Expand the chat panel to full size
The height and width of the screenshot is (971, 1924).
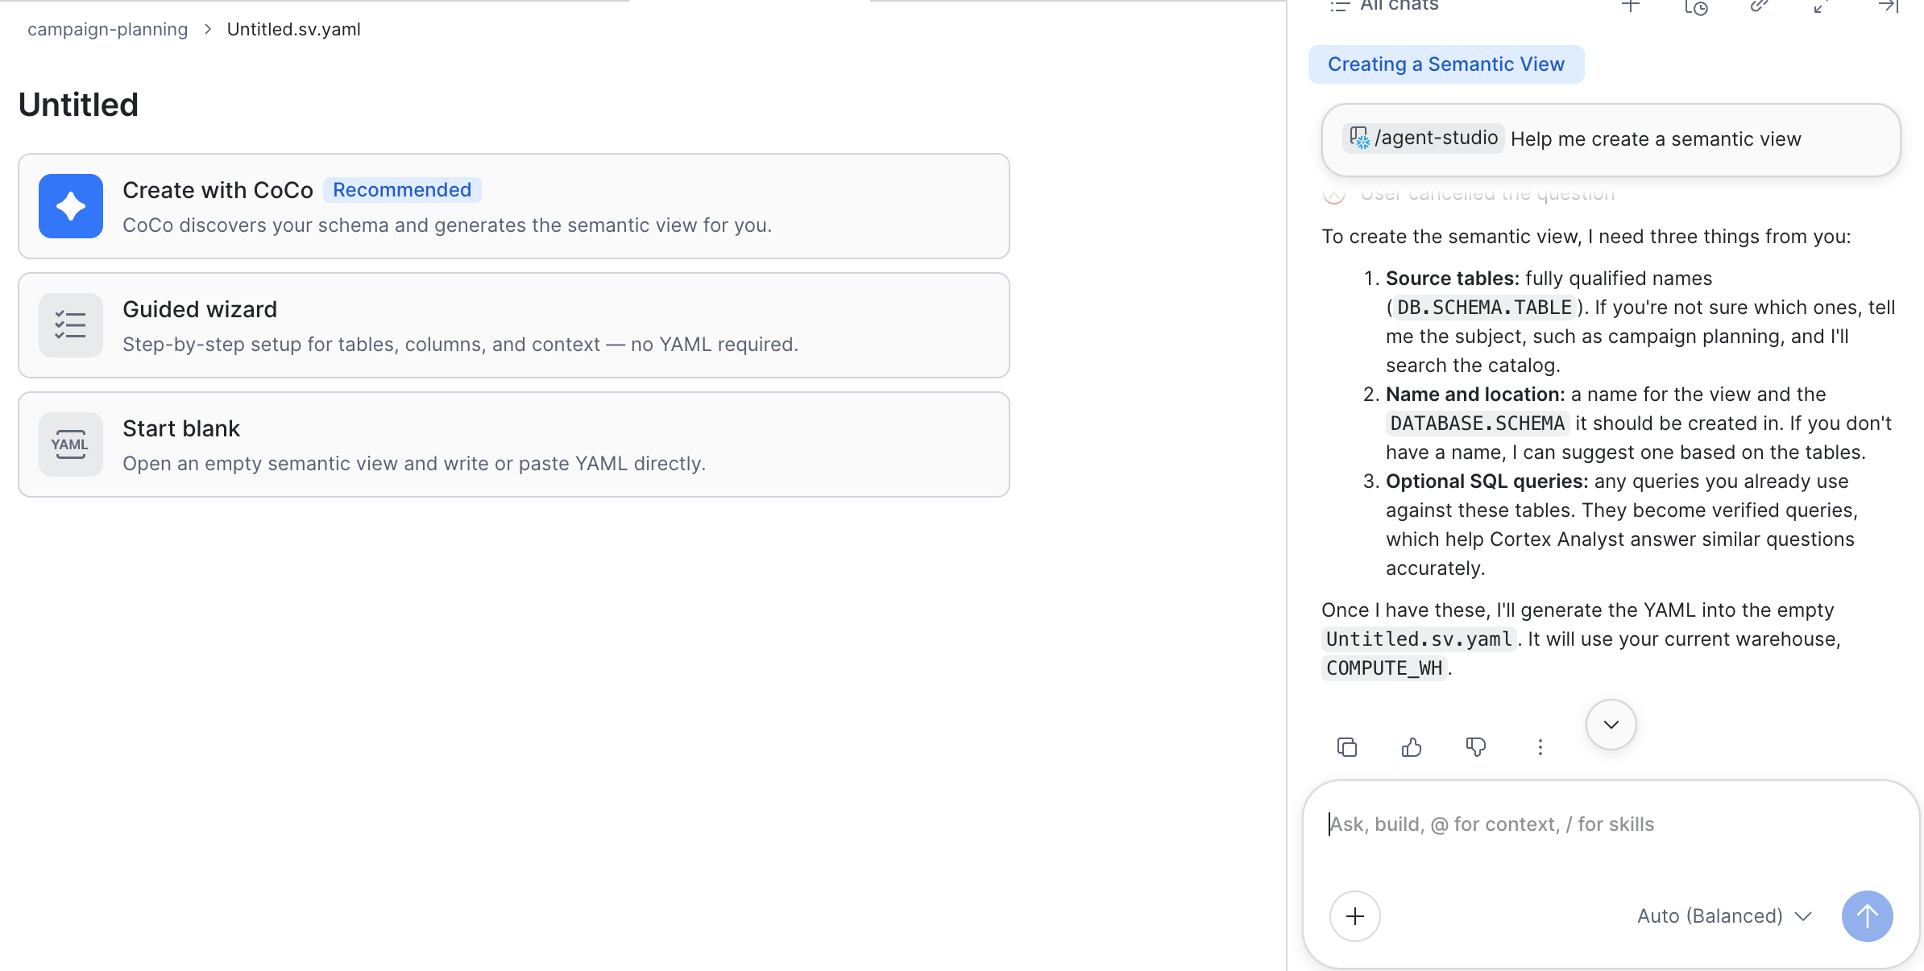pyautogui.click(x=1821, y=6)
